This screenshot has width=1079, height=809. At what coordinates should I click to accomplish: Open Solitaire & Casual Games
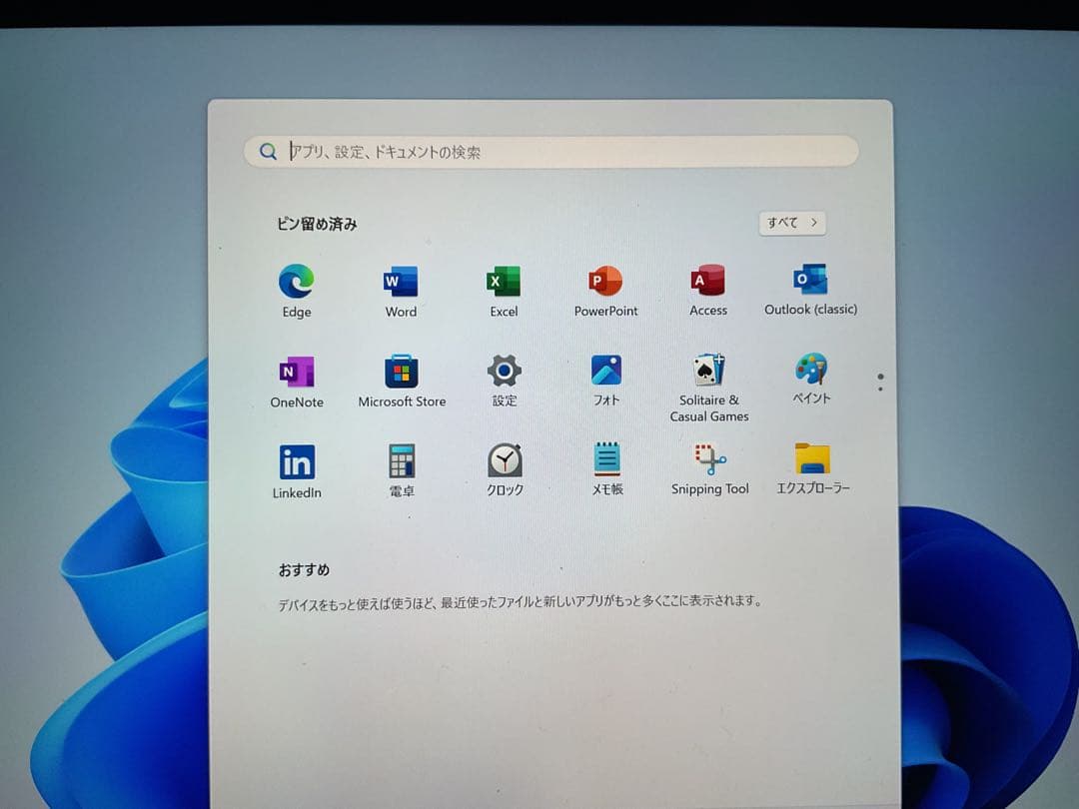[x=708, y=388]
